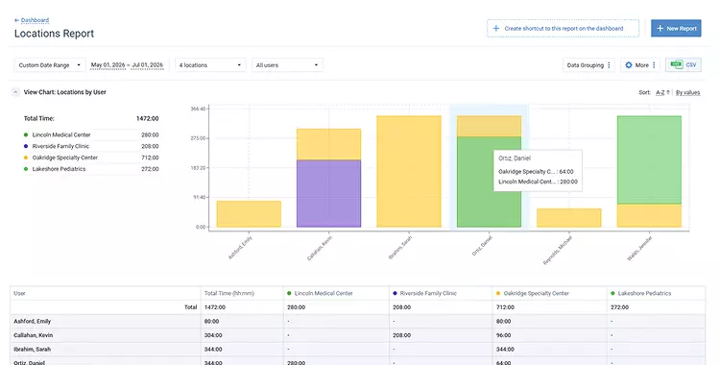
Task: Click Lakeshore Pediatrics legend dot
Action: point(26,169)
